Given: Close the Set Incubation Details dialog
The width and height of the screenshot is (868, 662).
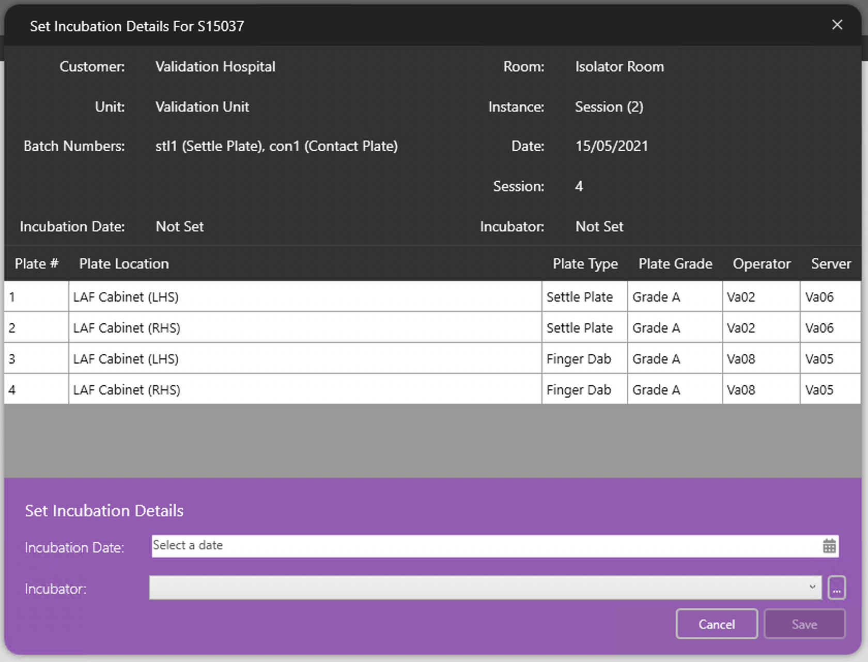Looking at the screenshot, I should tap(837, 25).
